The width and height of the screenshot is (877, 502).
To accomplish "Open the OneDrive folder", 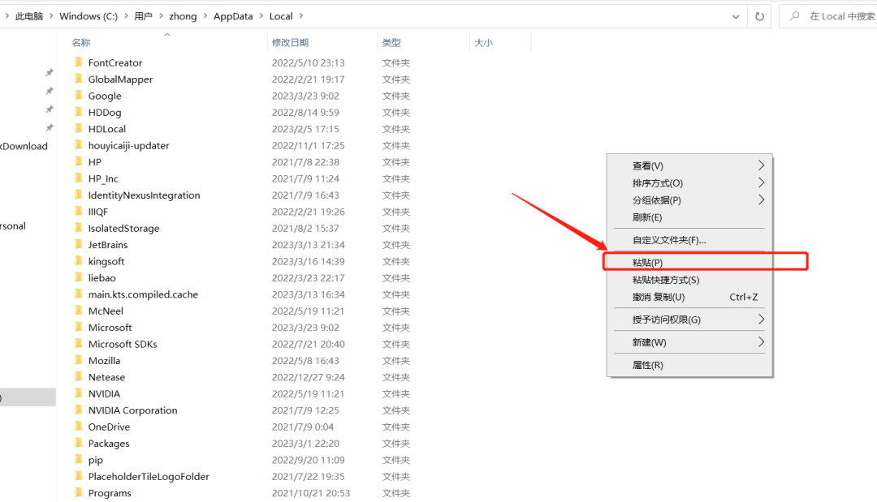I will pos(109,426).
